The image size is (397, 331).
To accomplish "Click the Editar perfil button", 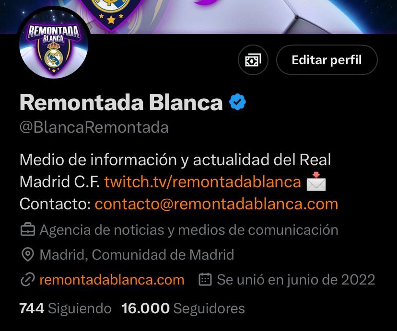I will (x=327, y=60).
